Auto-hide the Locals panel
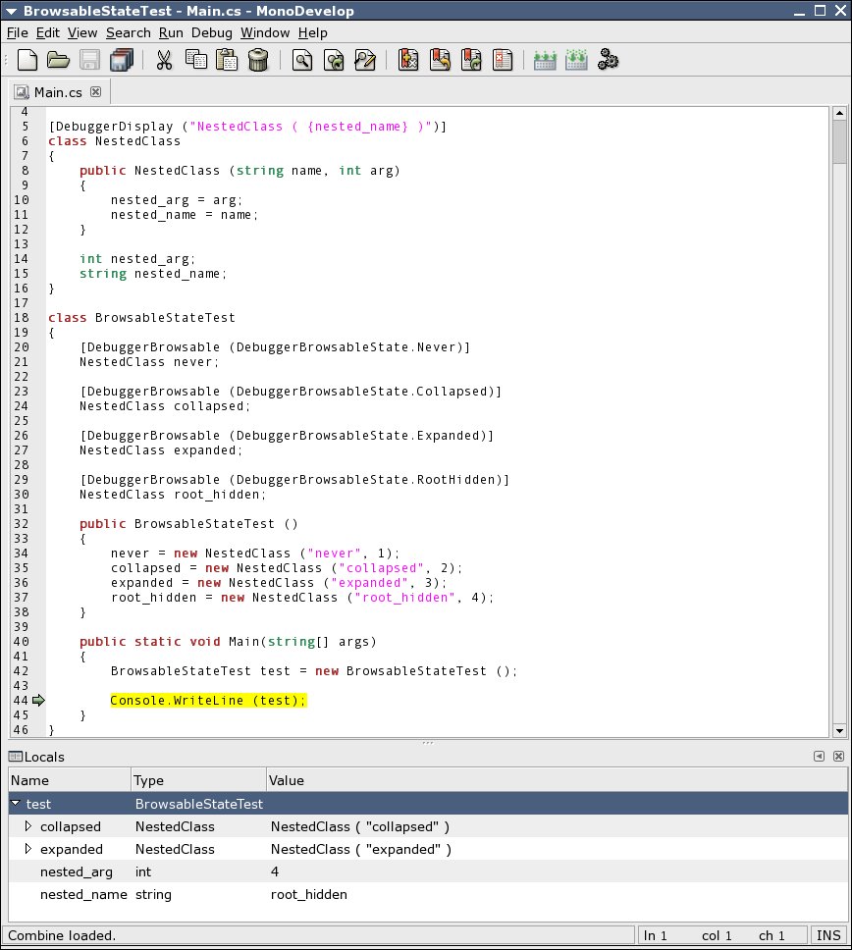Screen dimensions: 852x950 [819, 756]
